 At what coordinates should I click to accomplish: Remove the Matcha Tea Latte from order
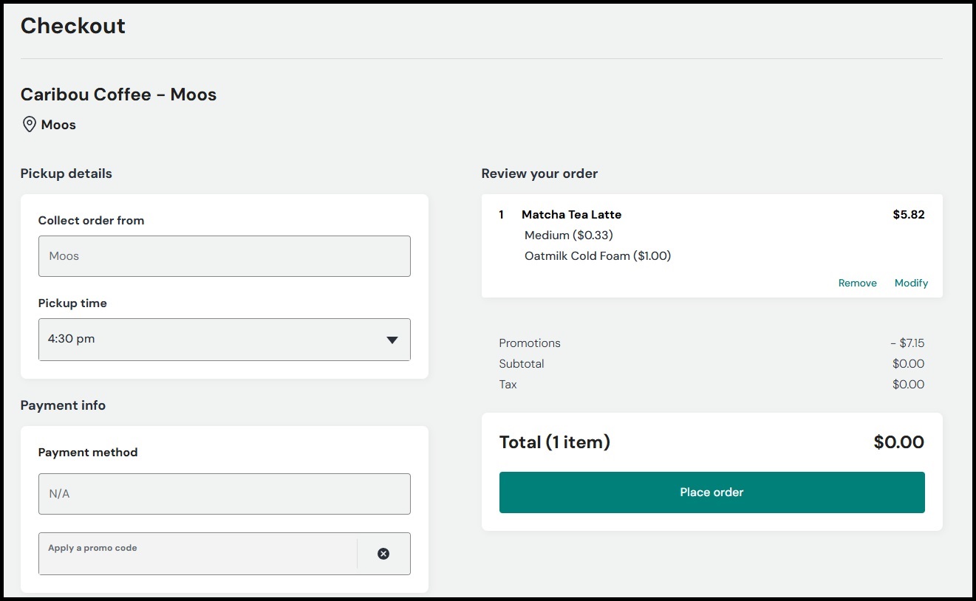[x=857, y=283]
